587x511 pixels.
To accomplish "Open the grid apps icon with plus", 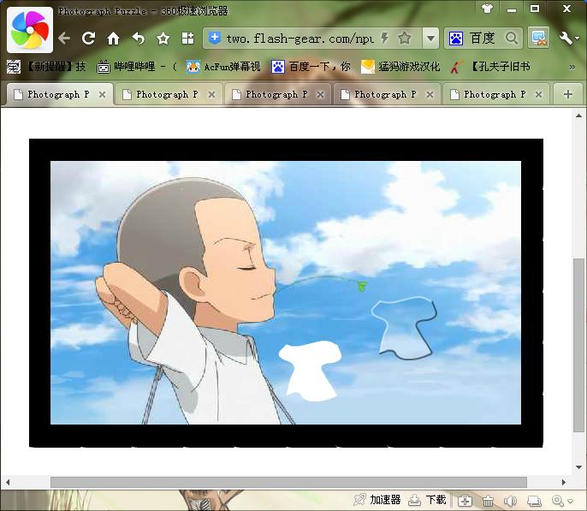I will tap(187, 39).
